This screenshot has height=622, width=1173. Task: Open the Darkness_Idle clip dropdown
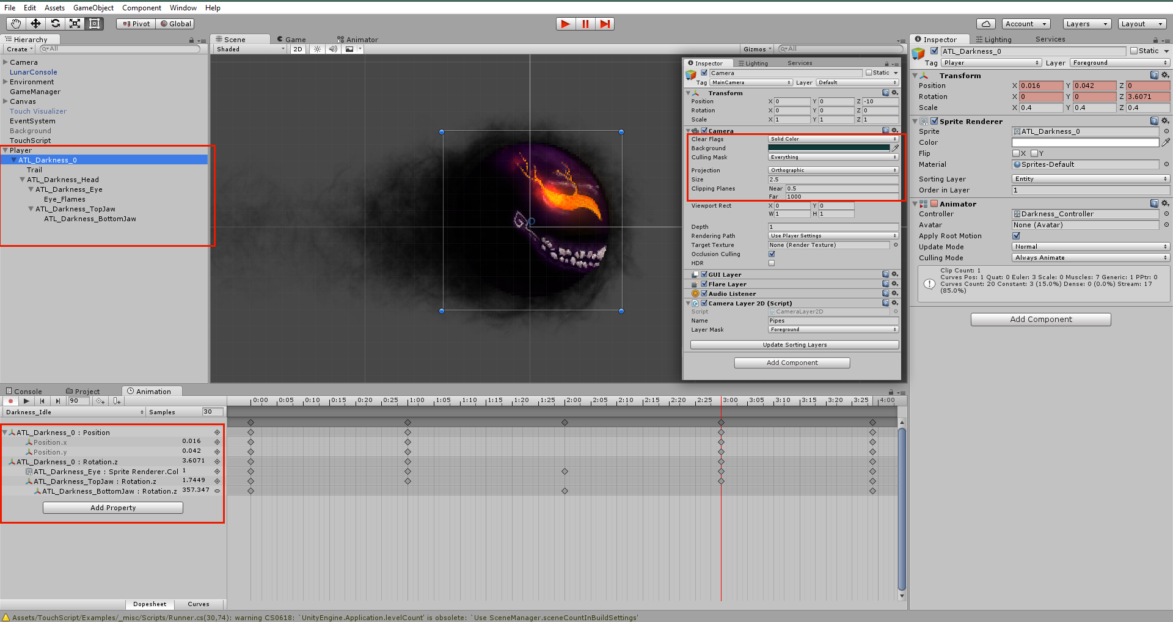[x=75, y=412]
